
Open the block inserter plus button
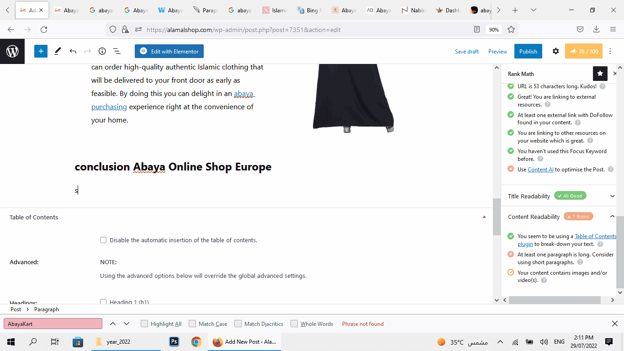(41, 51)
